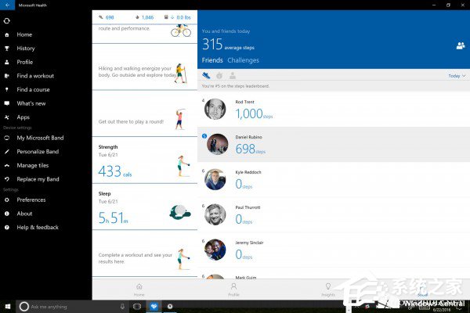The width and height of the screenshot is (470, 313).
Task: Click the Help question mark icon
Action: 6,228
